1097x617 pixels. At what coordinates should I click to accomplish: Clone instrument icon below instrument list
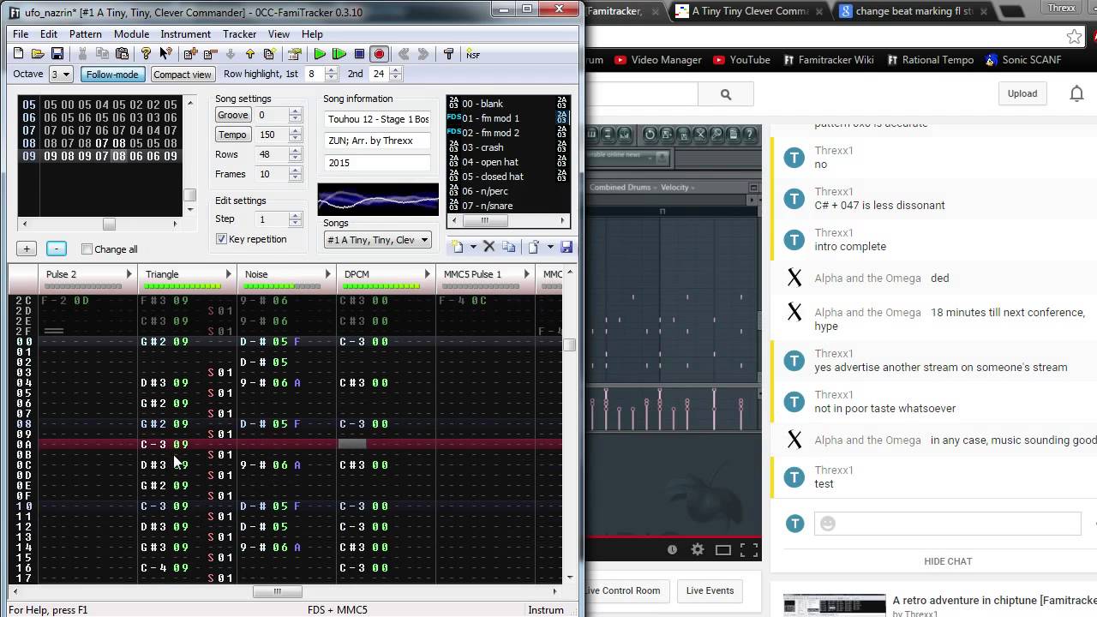coord(508,247)
